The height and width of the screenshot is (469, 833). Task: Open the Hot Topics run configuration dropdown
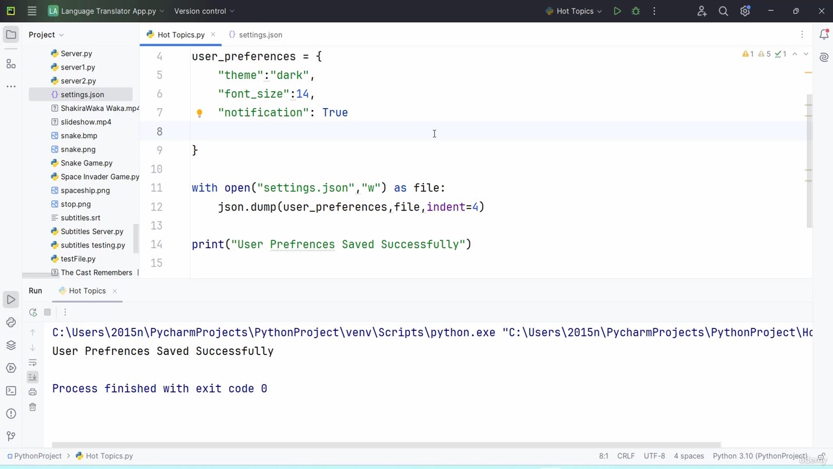pos(574,11)
